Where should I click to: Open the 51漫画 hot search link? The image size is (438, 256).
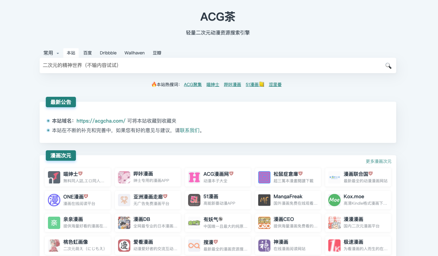pyautogui.click(x=255, y=85)
